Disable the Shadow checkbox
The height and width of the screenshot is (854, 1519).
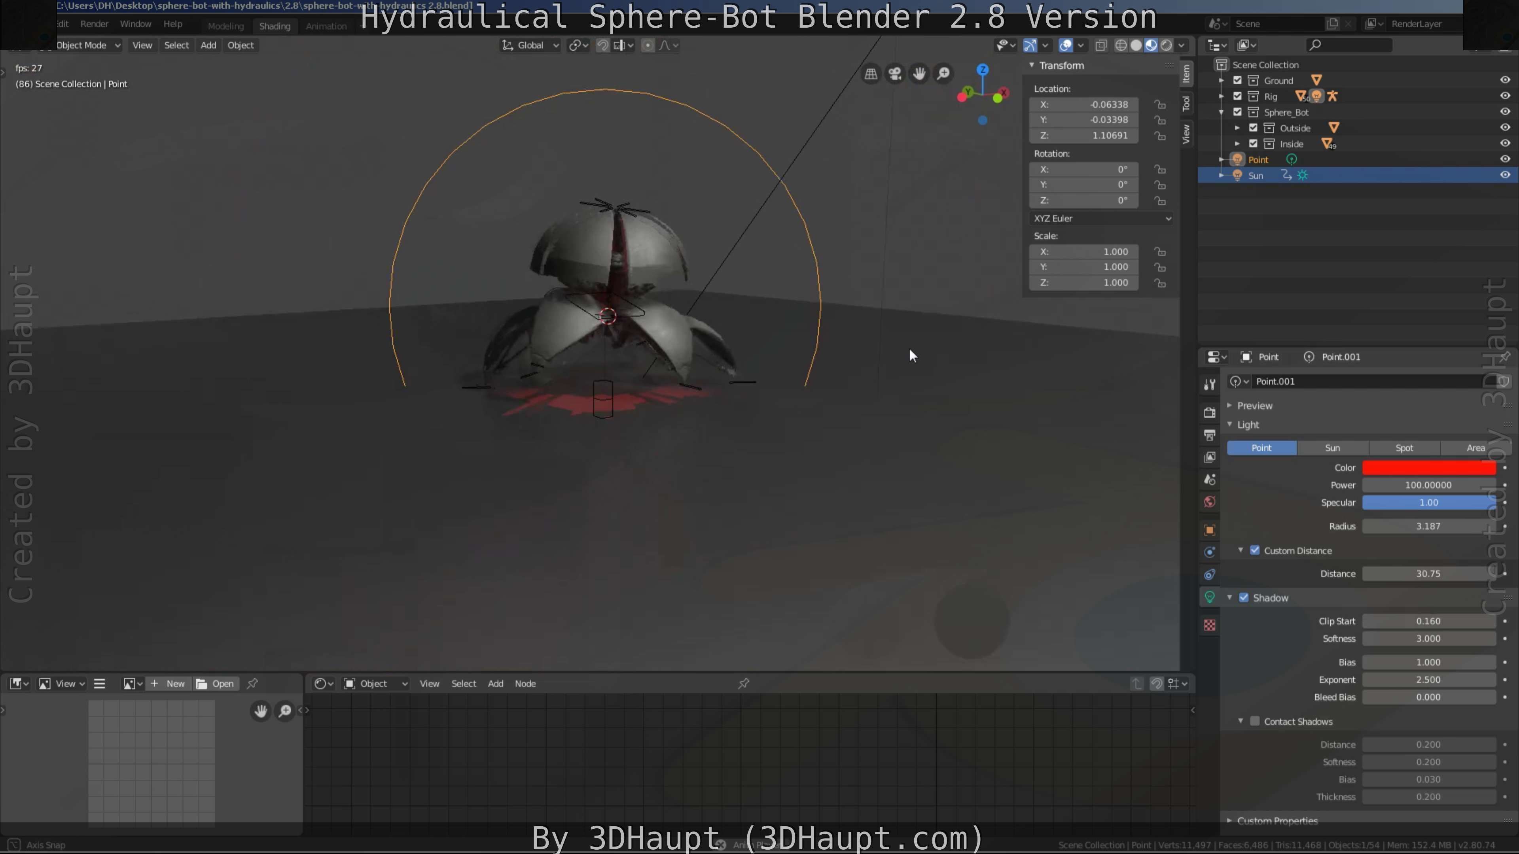click(1244, 598)
